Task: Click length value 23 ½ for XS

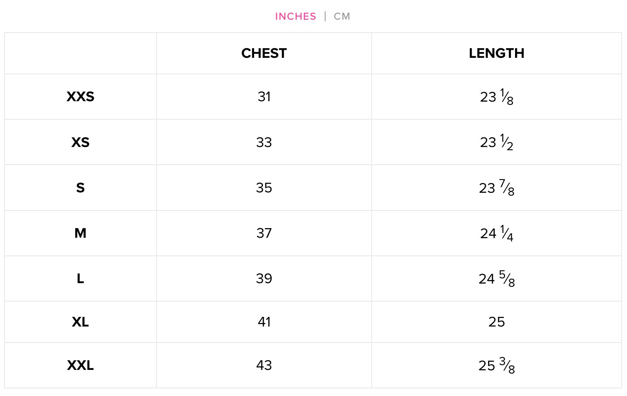Action: point(497,143)
